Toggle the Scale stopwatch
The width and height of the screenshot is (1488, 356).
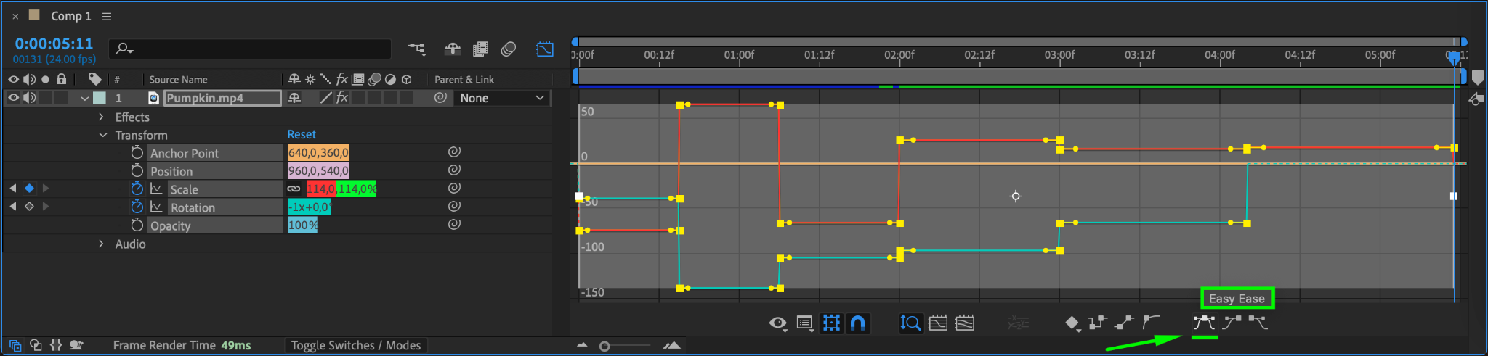(x=137, y=189)
